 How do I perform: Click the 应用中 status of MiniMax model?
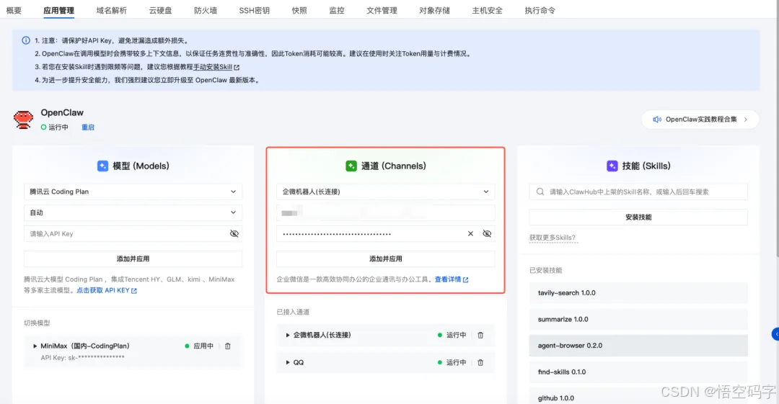click(x=199, y=346)
